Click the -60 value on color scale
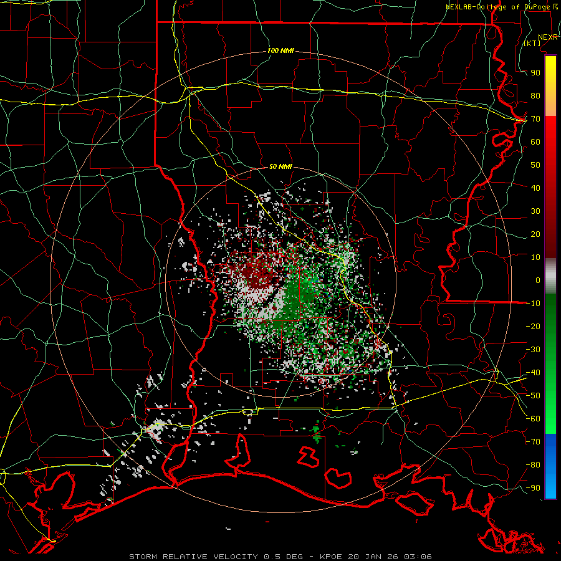Viewport: 561px width, 561px height. tap(533, 419)
